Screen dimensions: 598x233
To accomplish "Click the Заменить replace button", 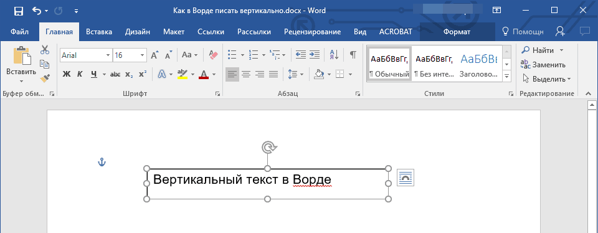I will (543, 64).
